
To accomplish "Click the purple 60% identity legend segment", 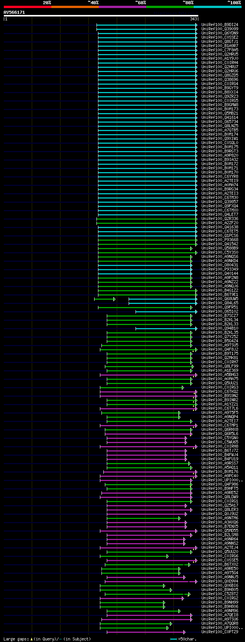I will [x=122, y=7].
